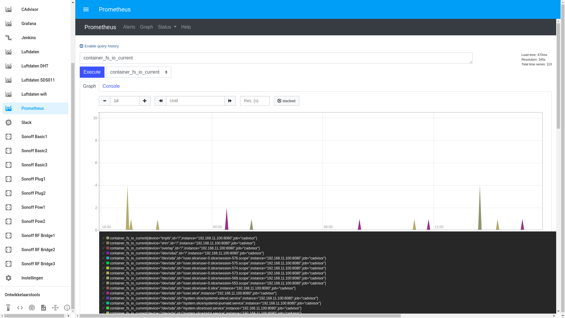
Task: Open the container_fs_io_current metric selector
Action: tap(139, 72)
